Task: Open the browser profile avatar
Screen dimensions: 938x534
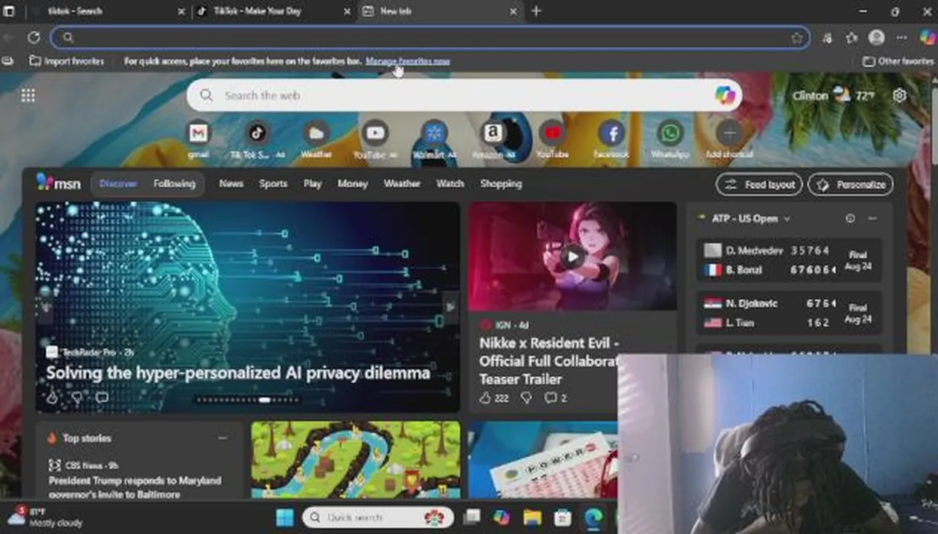Action: (x=876, y=38)
